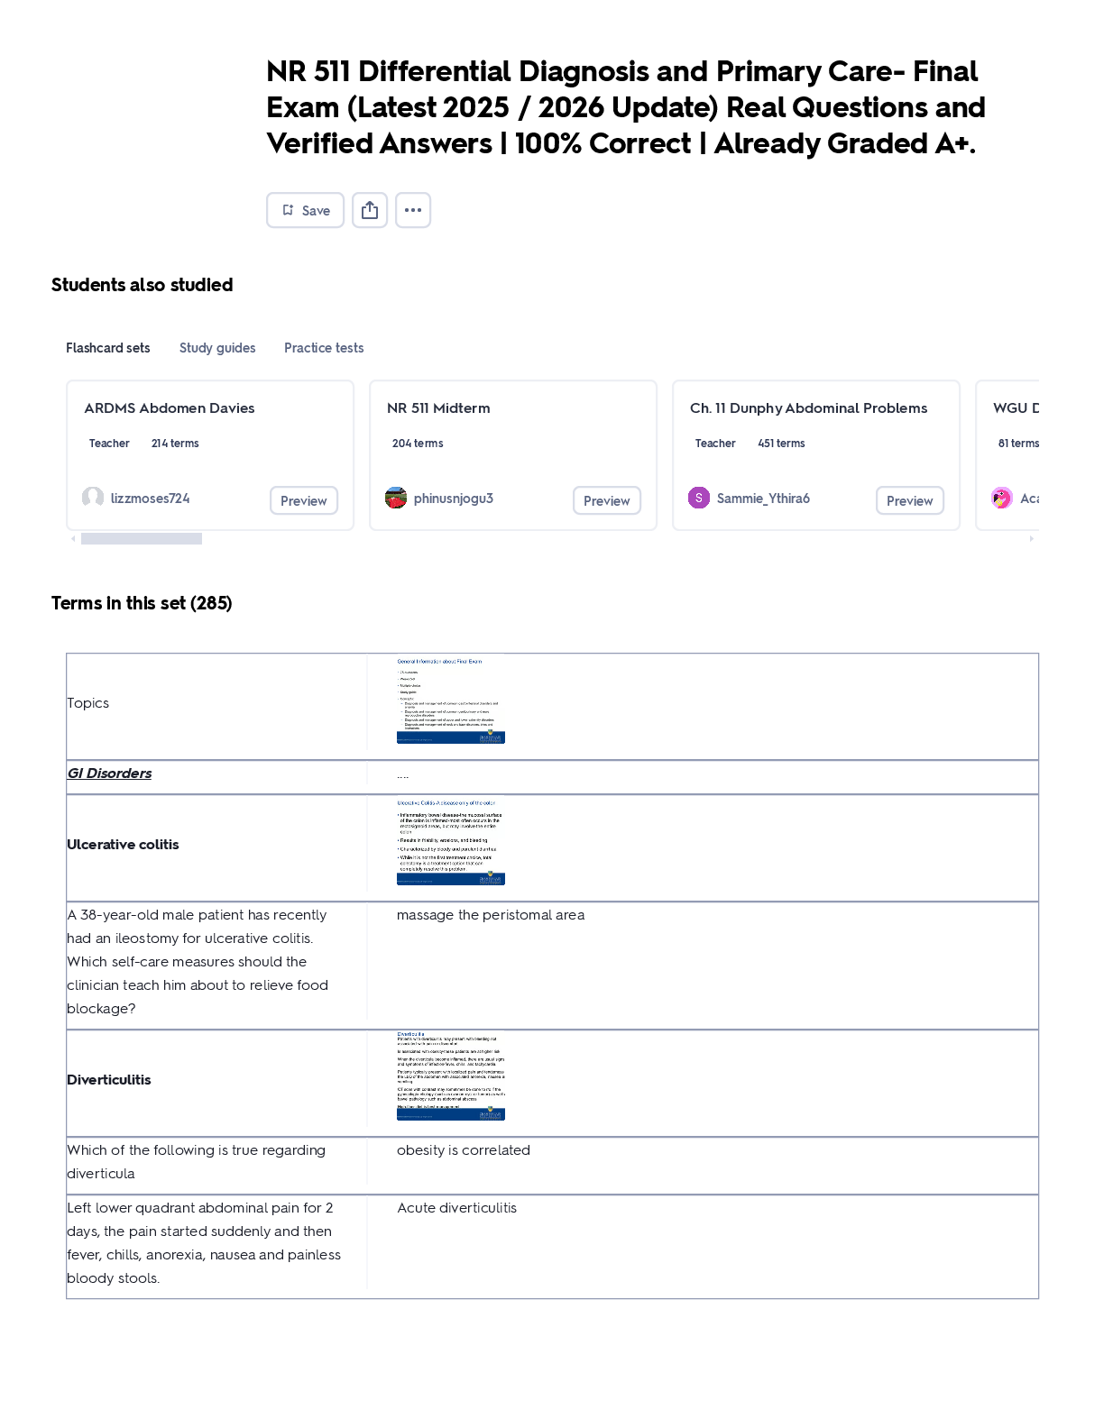Click the horizontal carousel scrollbar thumb
The image size is (1104, 1428).
click(x=142, y=539)
